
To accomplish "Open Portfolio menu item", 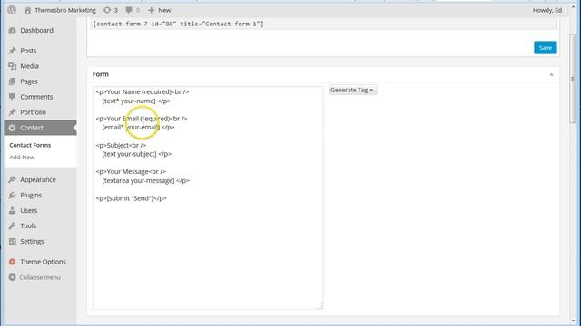I will (33, 112).
